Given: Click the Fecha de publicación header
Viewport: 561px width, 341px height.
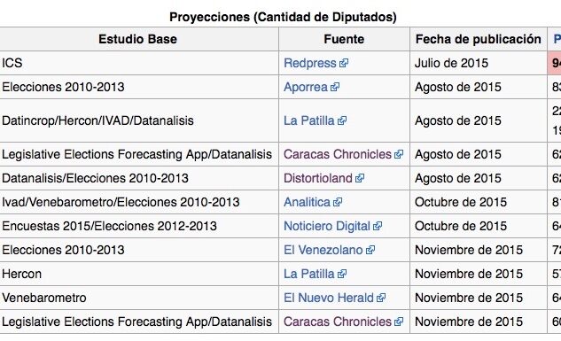Looking at the screenshot, I should point(479,39).
